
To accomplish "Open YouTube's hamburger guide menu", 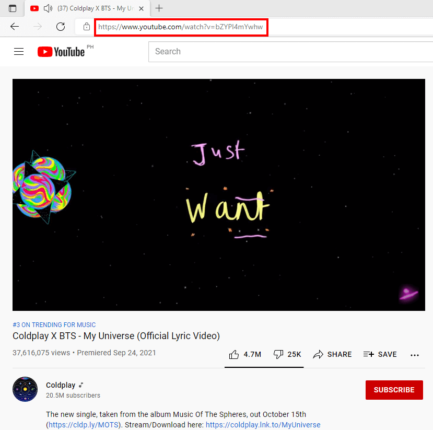I will point(19,51).
